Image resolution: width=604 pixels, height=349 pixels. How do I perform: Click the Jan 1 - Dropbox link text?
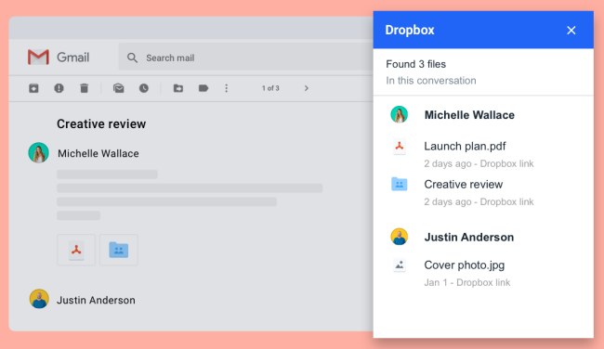point(466,282)
